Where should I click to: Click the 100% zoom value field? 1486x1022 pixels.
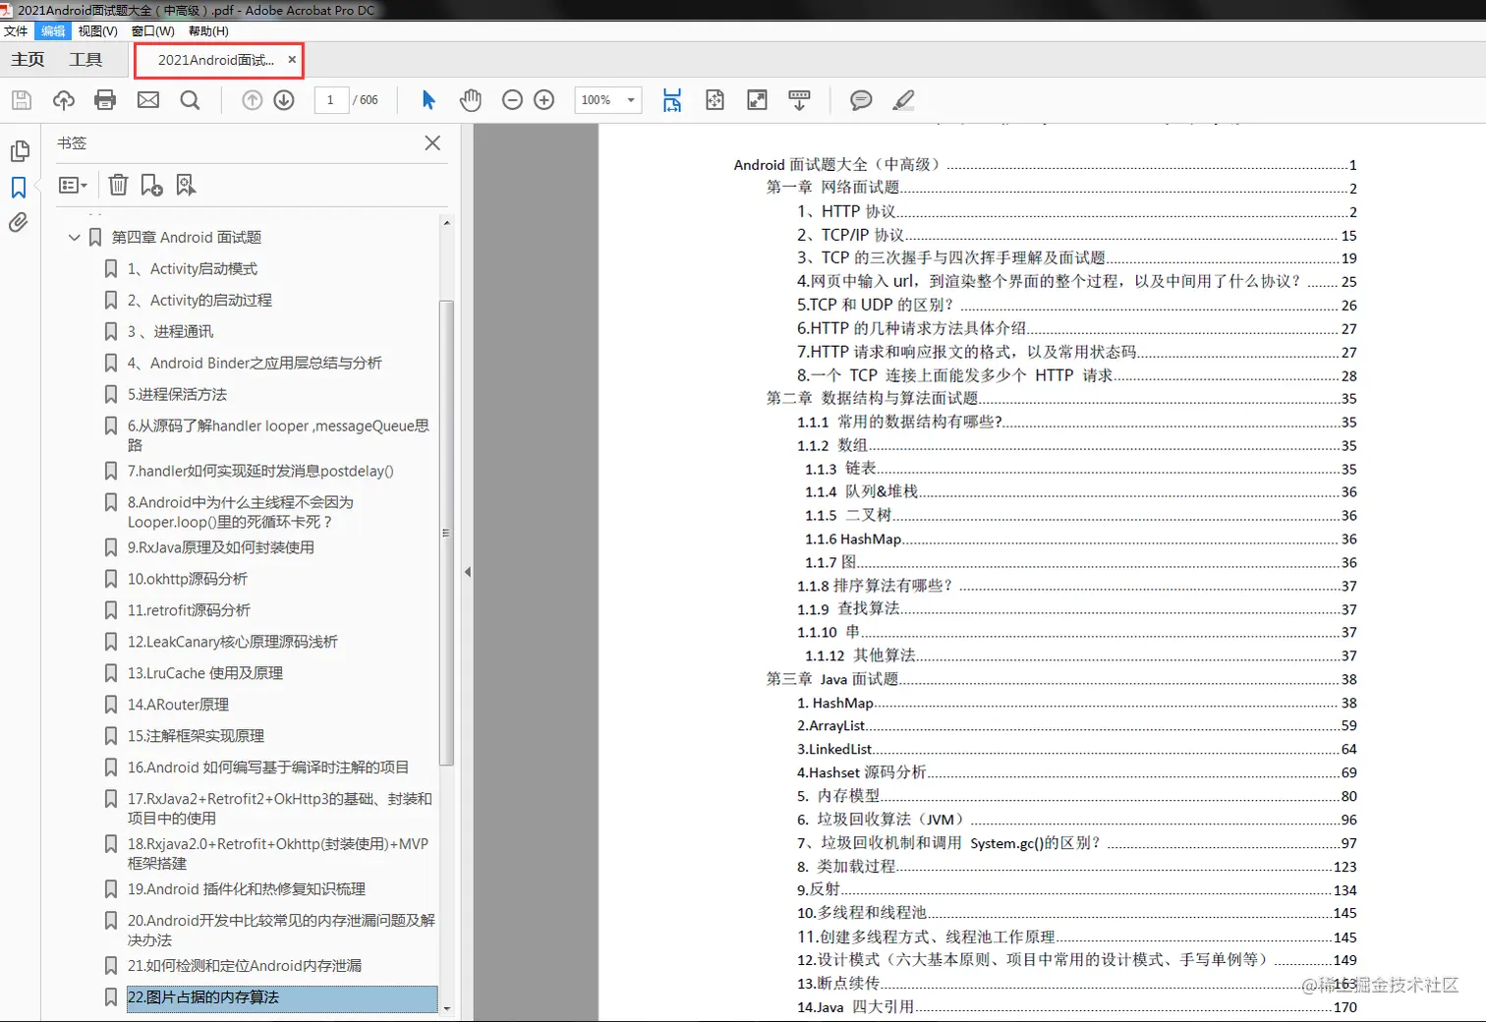pyautogui.click(x=598, y=100)
